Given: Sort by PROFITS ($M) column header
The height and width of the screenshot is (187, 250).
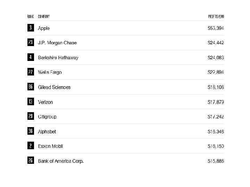Looking at the screenshot, I should point(216,16).
